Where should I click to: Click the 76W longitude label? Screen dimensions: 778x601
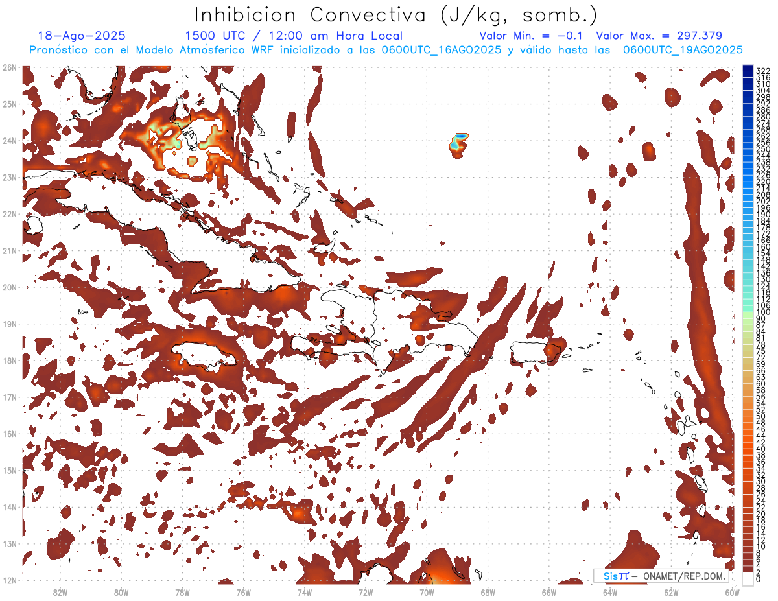click(x=243, y=592)
